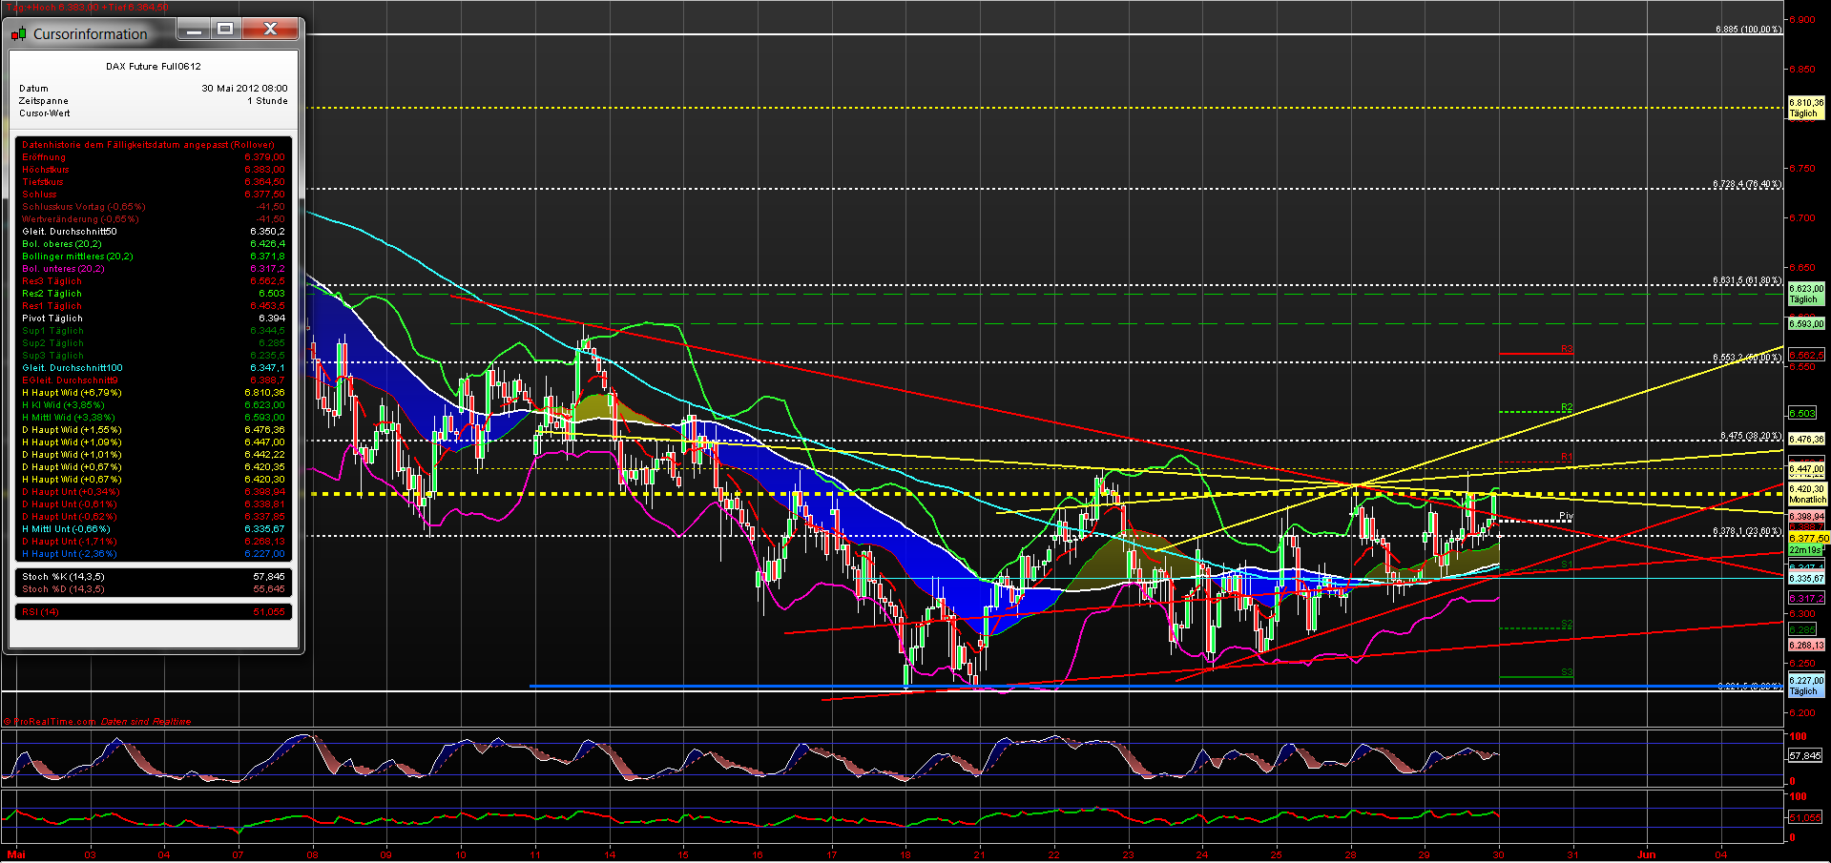
Task: Click the 6.420,30 Monatlich price axis label
Action: (1806, 494)
